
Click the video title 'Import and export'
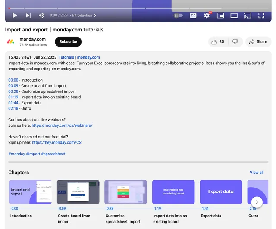point(54,30)
